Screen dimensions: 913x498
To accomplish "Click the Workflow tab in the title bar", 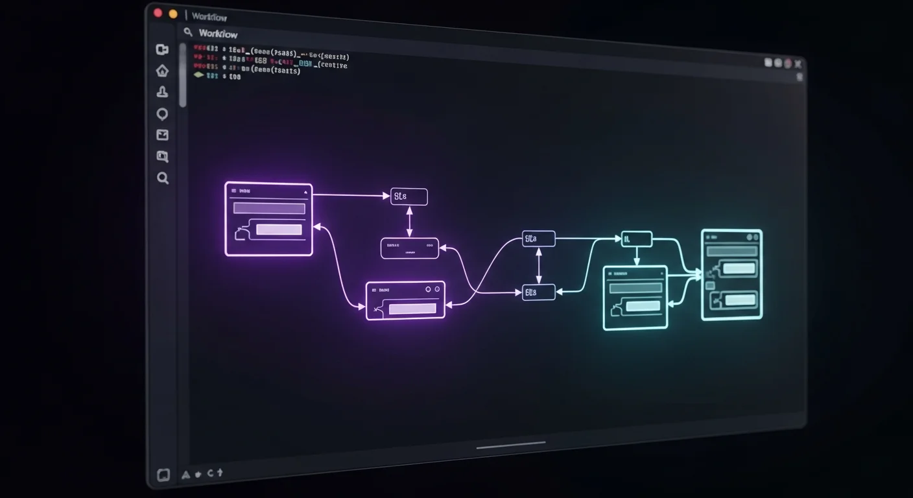I will click(209, 16).
